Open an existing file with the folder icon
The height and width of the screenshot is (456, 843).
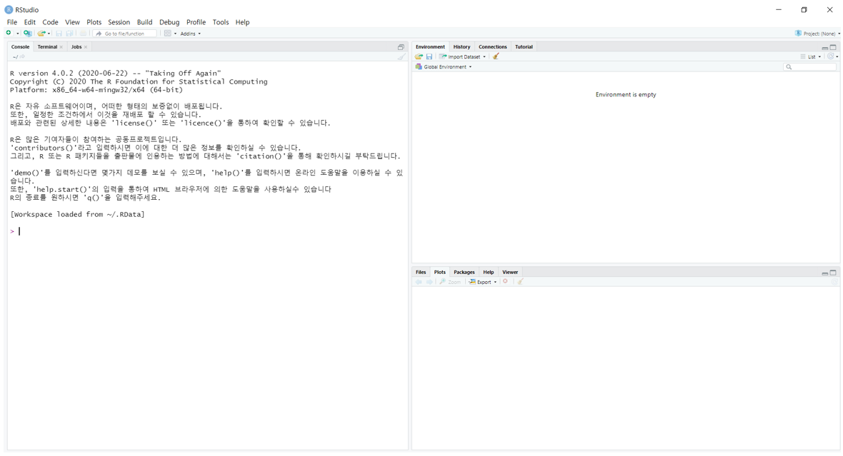click(41, 33)
